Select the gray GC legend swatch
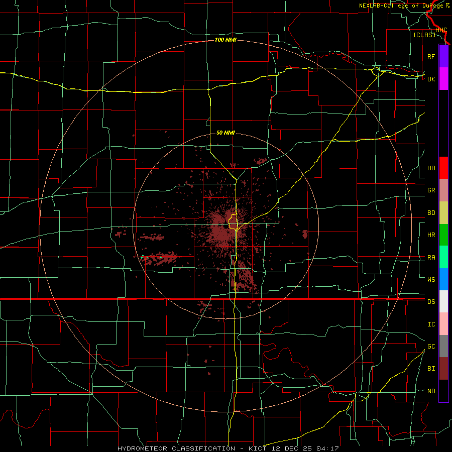Screen dimensions: 452x452 click(x=443, y=346)
